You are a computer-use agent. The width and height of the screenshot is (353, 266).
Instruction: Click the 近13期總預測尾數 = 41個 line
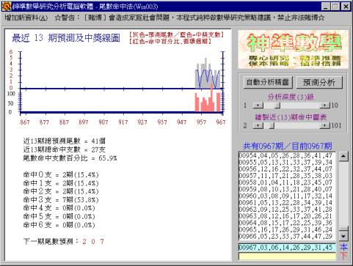(x=65, y=141)
